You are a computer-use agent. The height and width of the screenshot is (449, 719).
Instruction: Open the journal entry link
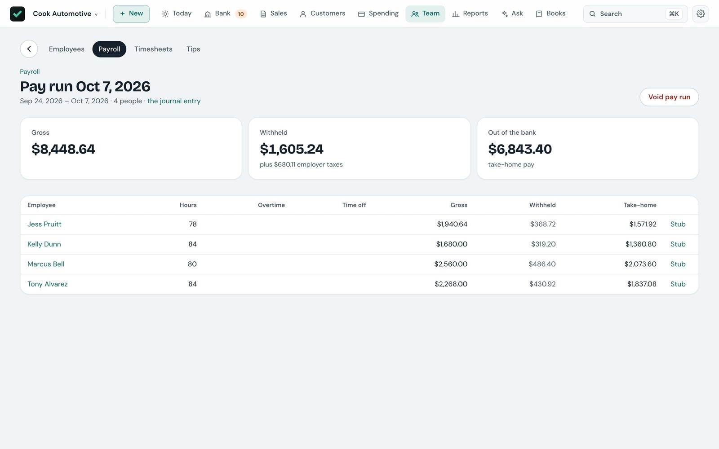[x=174, y=101]
